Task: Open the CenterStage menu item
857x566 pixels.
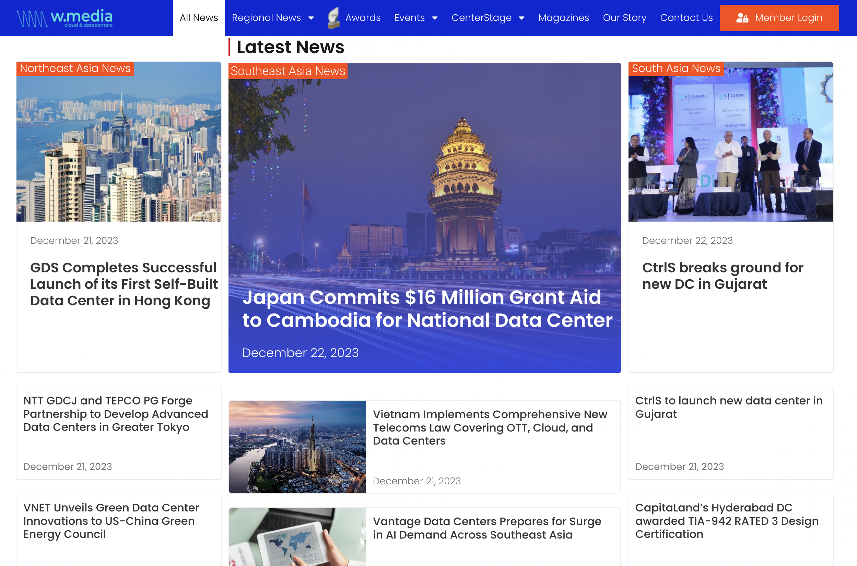Action: click(x=481, y=18)
